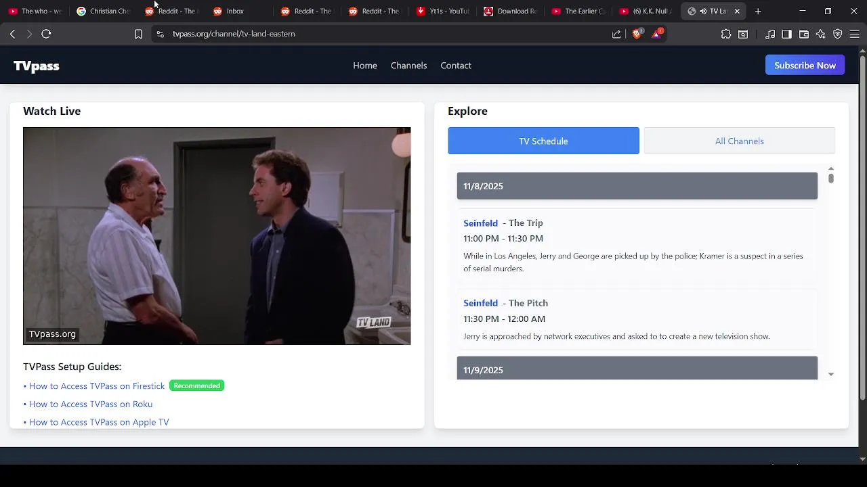This screenshot has width=867, height=487.
Task: Switch to the K.K. Null tab
Action: pyautogui.click(x=646, y=11)
